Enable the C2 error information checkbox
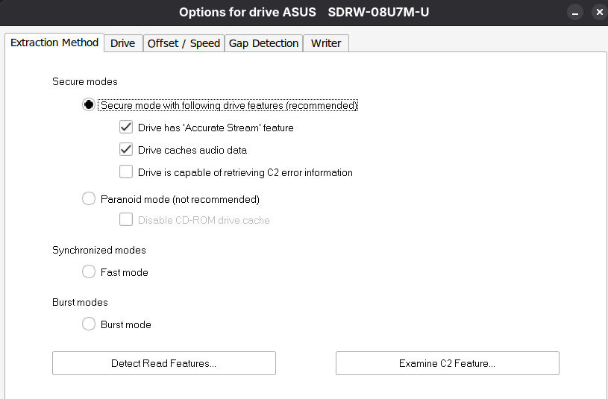The image size is (608, 399). [x=126, y=172]
